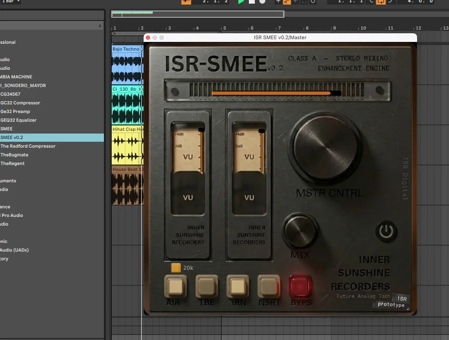Viewport: 449px width, 340px height.
Task: Toggle the red BYPS bypass button
Action: click(300, 286)
